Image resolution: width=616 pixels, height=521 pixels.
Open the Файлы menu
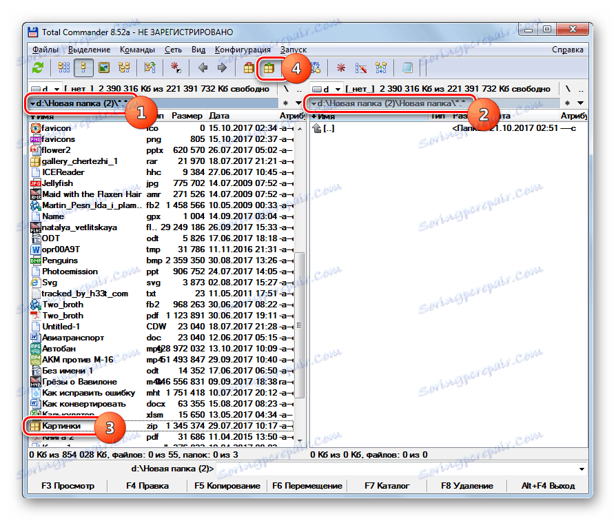coord(45,50)
